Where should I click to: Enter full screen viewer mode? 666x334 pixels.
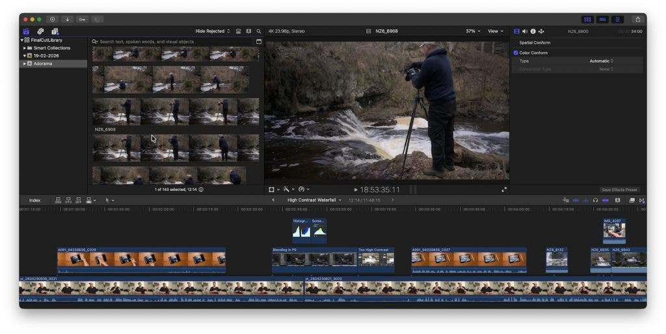coord(504,190)
